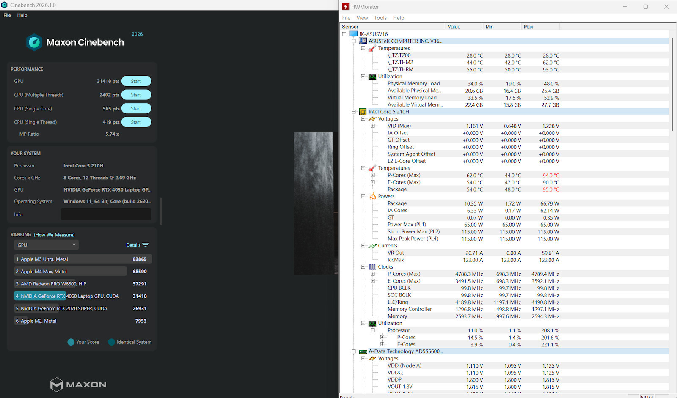Image resolution: width=677 pixels, height=398 pixels.
Task: Open Cinebench Help menu
Action: click(x=22, y=15)
